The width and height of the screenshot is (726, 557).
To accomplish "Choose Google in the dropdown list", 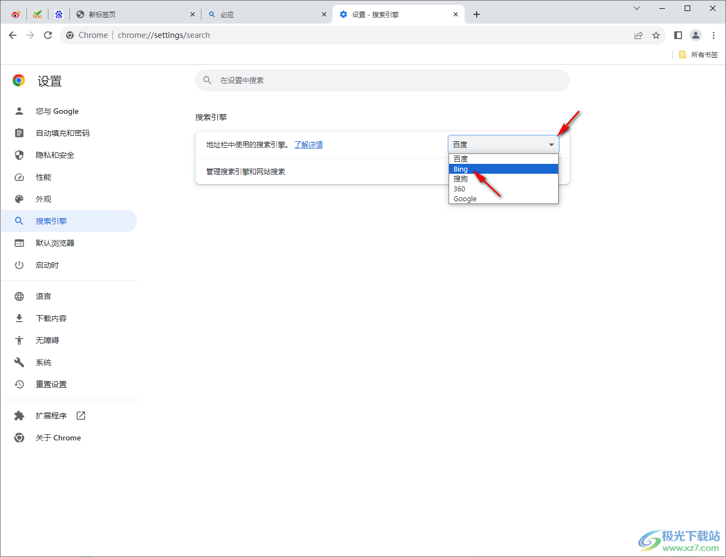I will (504, 198).
